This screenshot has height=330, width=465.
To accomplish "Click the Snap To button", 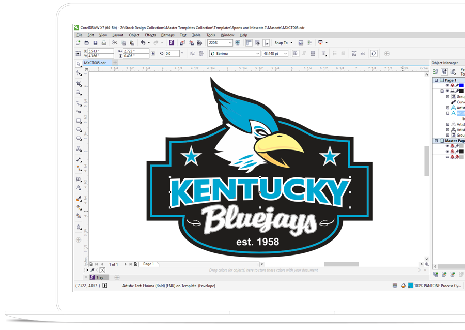I will 281,43.
